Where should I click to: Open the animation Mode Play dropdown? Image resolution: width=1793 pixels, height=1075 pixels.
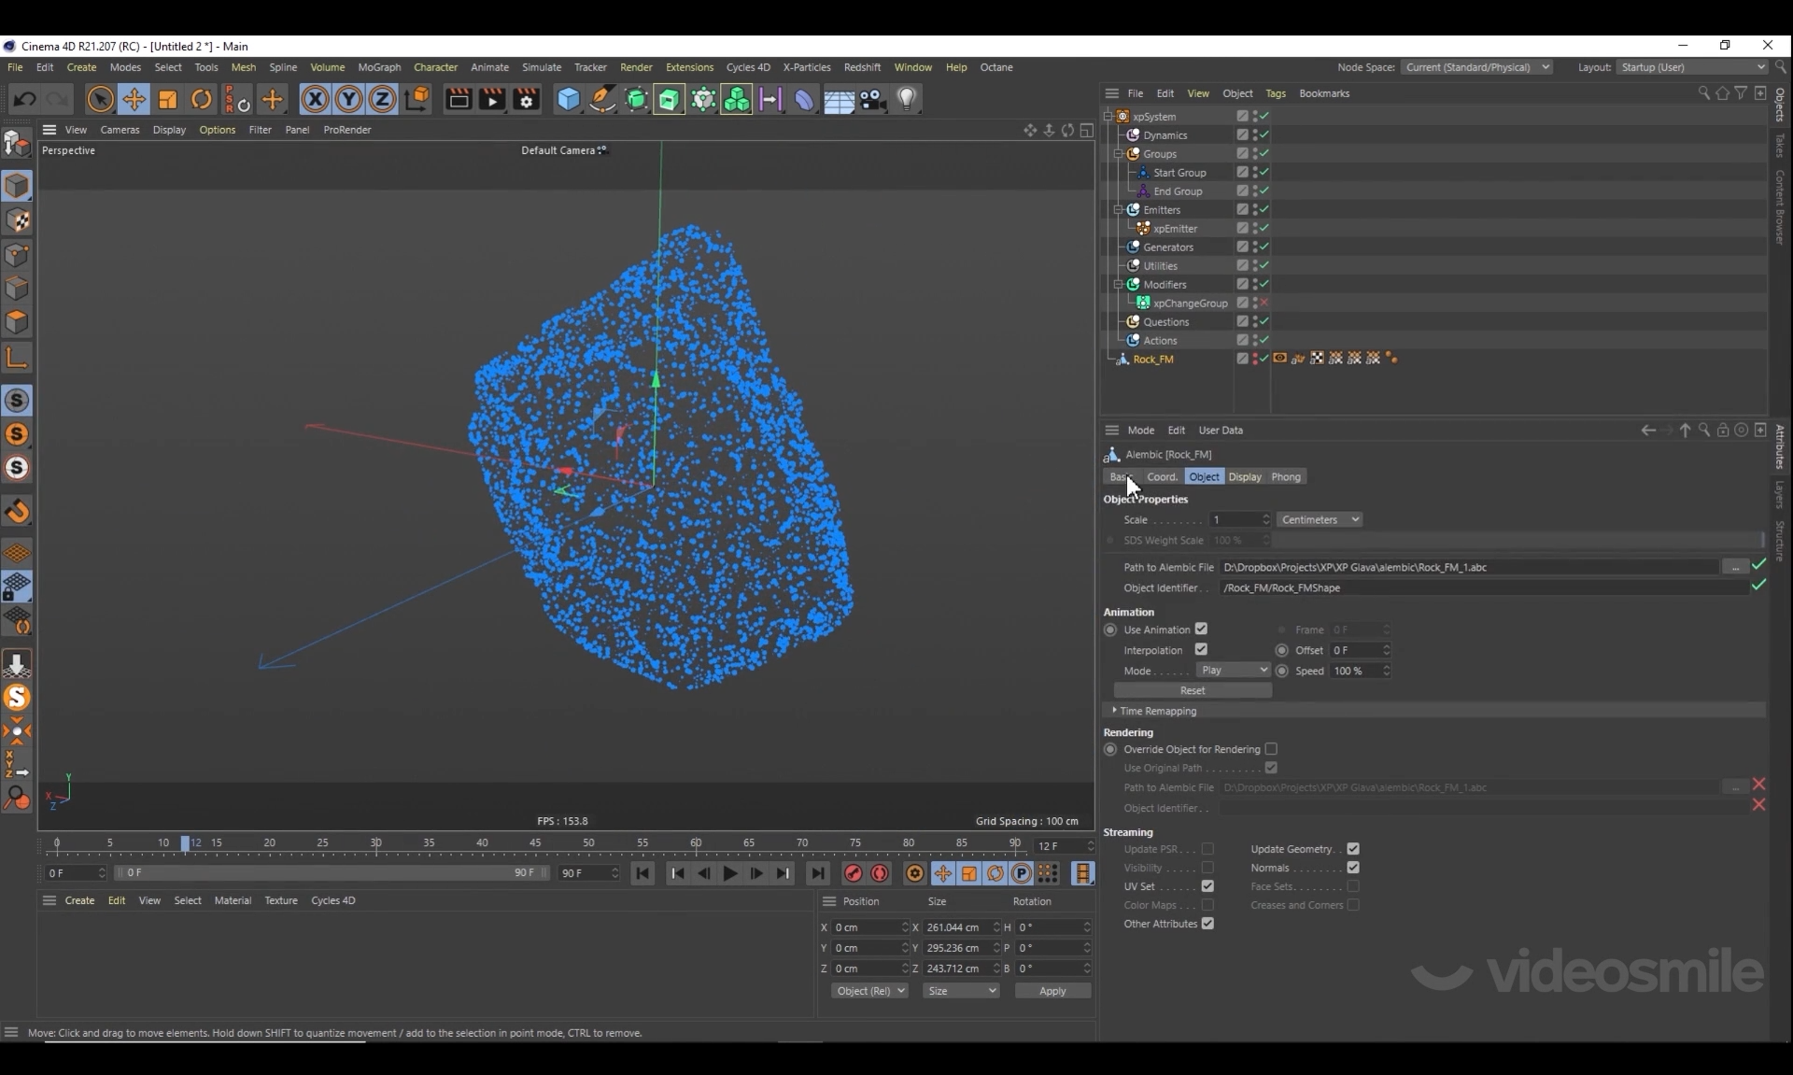1234,671
